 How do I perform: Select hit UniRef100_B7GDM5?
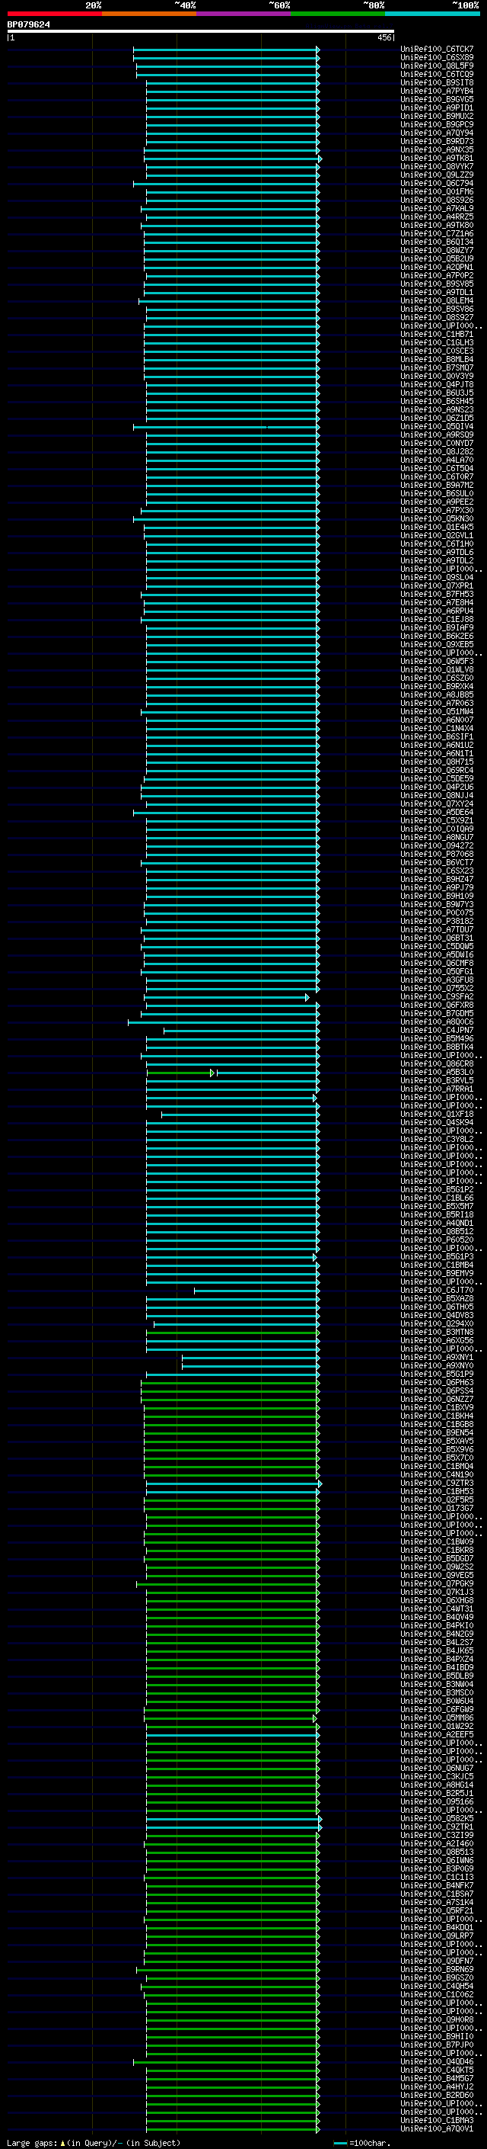437,1014
